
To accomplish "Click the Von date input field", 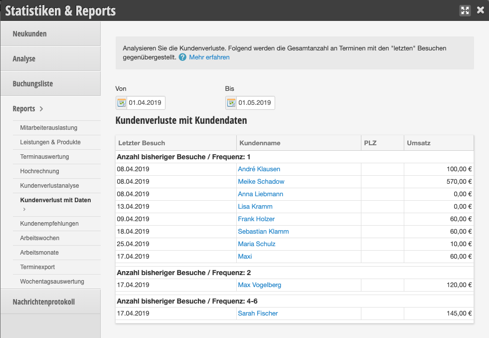I will (x=146, y=103).
